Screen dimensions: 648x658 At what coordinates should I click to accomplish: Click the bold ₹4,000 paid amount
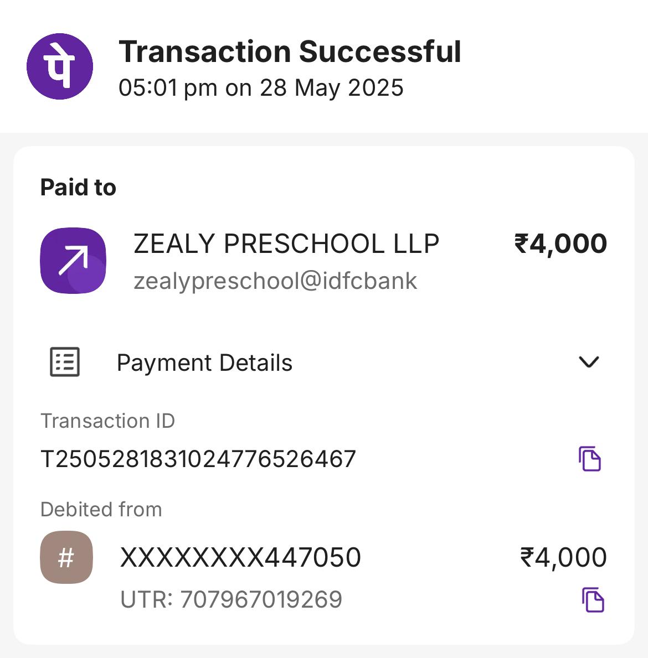[x=560, y=244]
